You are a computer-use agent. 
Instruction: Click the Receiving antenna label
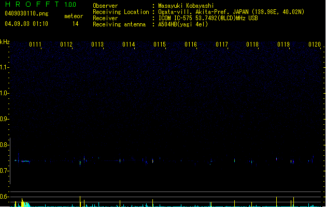(119, 24)
